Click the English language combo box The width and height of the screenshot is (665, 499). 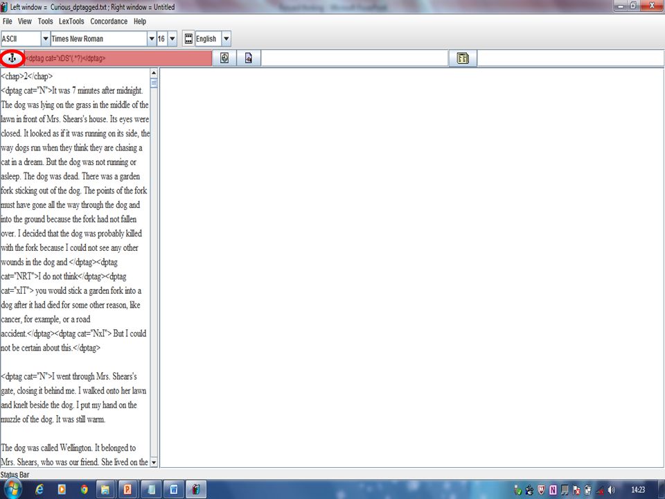[213, 39]
